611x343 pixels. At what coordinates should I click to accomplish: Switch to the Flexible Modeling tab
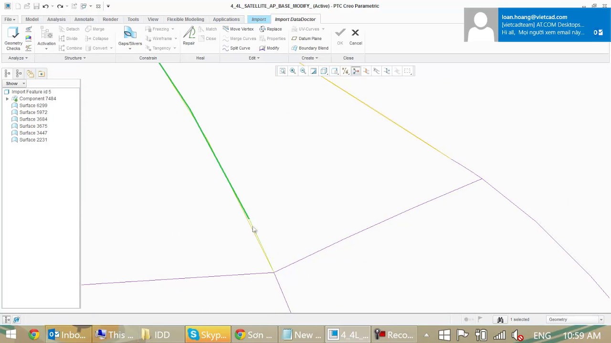point(186,20)
